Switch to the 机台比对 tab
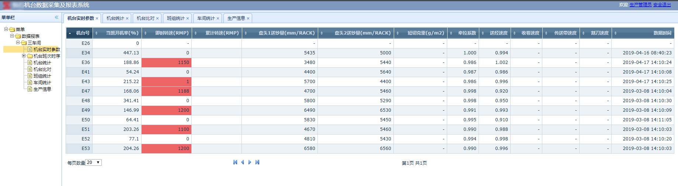 [x=145, y=18]
